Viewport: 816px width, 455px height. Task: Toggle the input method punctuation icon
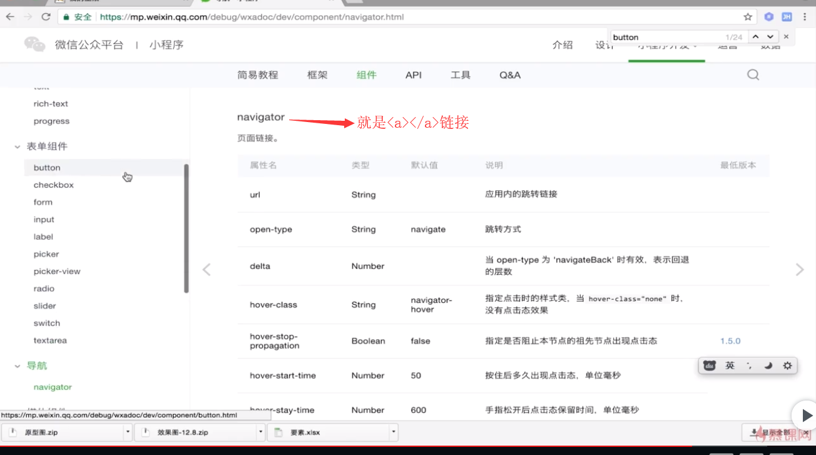pos(749,366)
